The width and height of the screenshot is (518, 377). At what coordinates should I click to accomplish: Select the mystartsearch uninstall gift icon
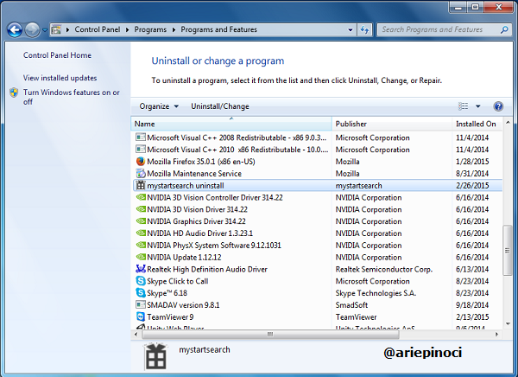(141, 185)
